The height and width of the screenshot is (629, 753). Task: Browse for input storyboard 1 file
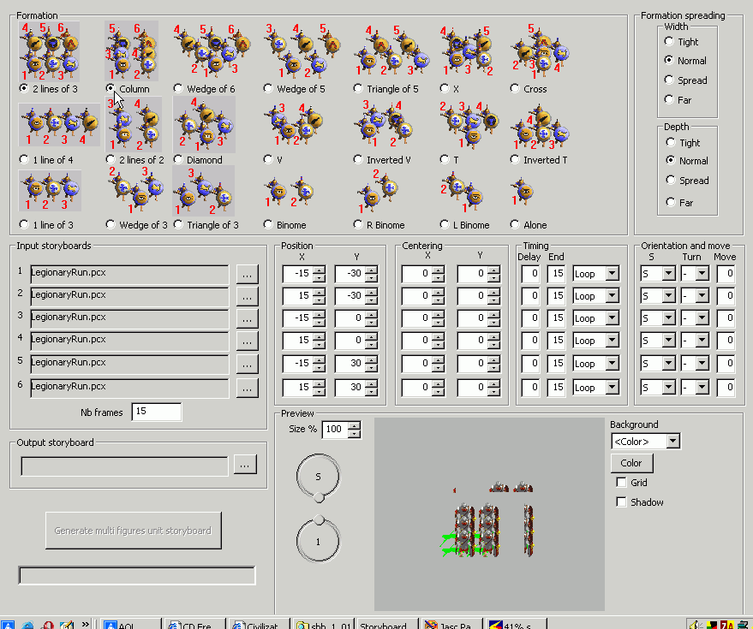[x=248, y=275]
